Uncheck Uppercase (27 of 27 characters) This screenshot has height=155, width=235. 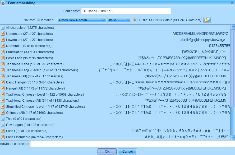3,34
